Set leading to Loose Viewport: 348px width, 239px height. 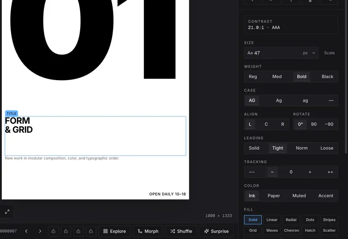coord(326,148)
